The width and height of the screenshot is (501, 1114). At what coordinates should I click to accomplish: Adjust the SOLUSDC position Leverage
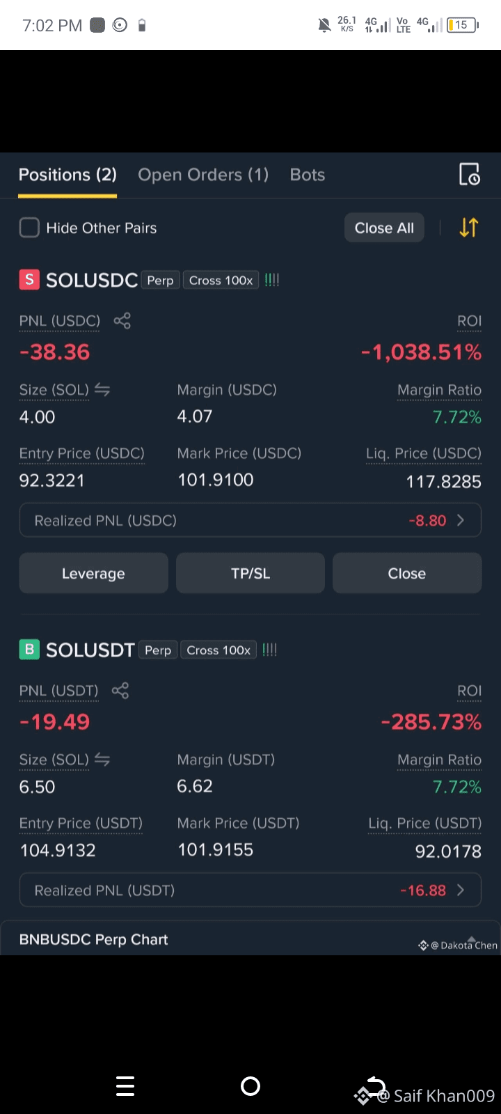tap(93, 574)
